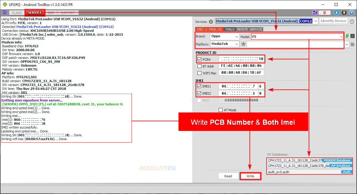Click the PCBA number input field

point(241,59)
